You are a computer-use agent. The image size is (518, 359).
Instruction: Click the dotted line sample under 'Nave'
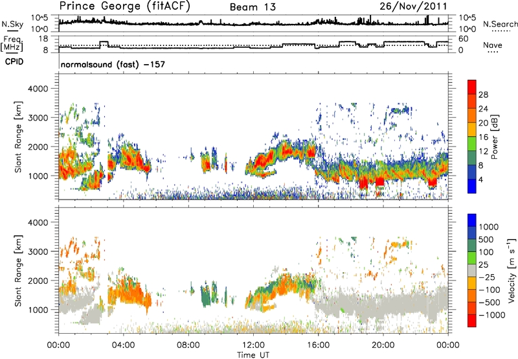[493, 52]
